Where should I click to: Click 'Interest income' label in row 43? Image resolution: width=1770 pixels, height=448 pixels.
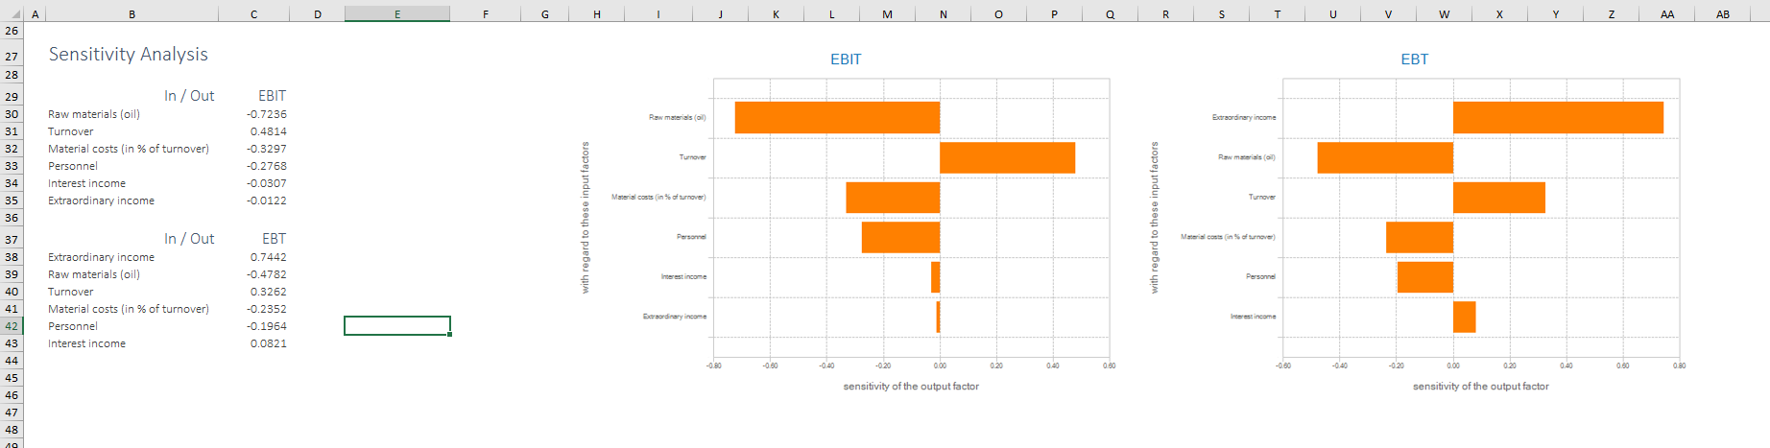pyautogui.click(x=86, y=343)
